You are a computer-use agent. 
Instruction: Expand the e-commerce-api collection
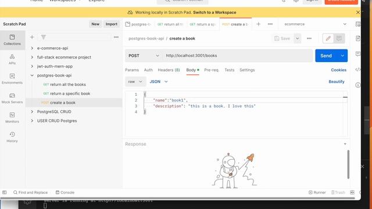point(32,48)
